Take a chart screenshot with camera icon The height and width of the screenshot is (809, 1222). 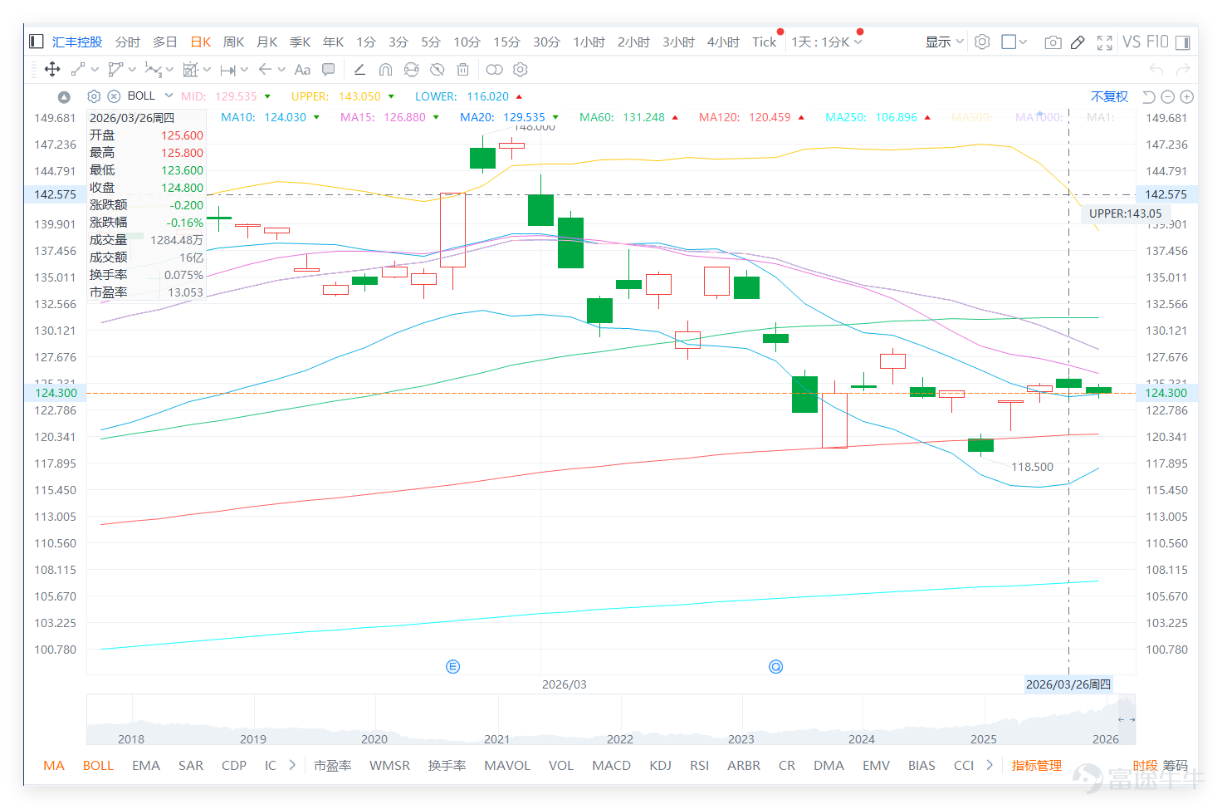(1053, 42)
